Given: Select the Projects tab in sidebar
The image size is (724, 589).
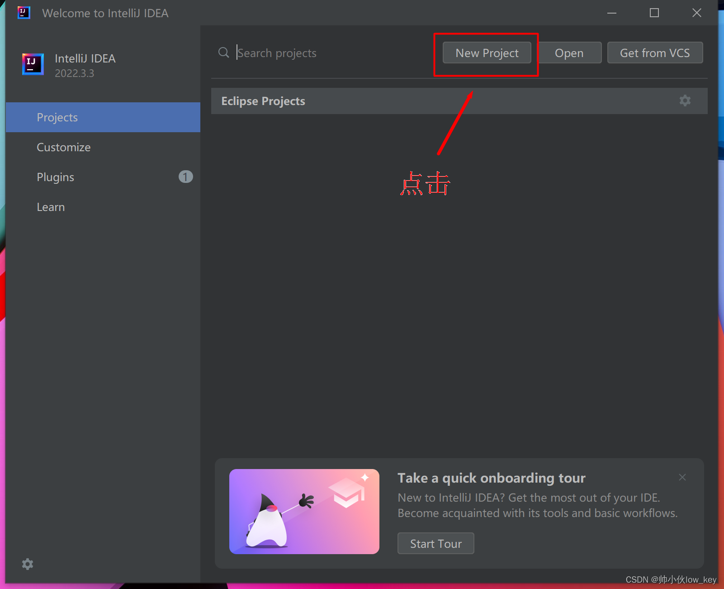Looking at the screenshot, I should pyautogui.click(x=103, y=117).
